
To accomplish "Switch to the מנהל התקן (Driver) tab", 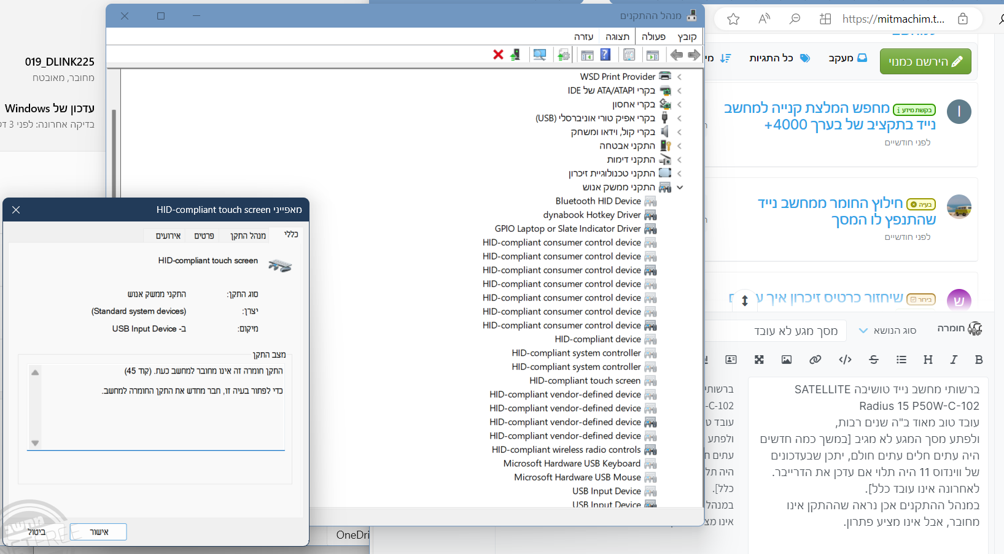I will click(x=248, y=236).
